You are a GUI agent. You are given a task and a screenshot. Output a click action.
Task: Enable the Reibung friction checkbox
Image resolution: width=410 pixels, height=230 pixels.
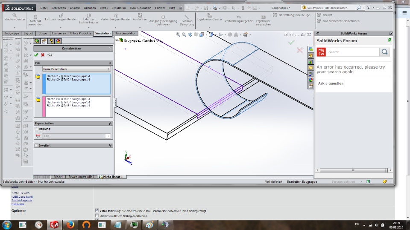37,129
